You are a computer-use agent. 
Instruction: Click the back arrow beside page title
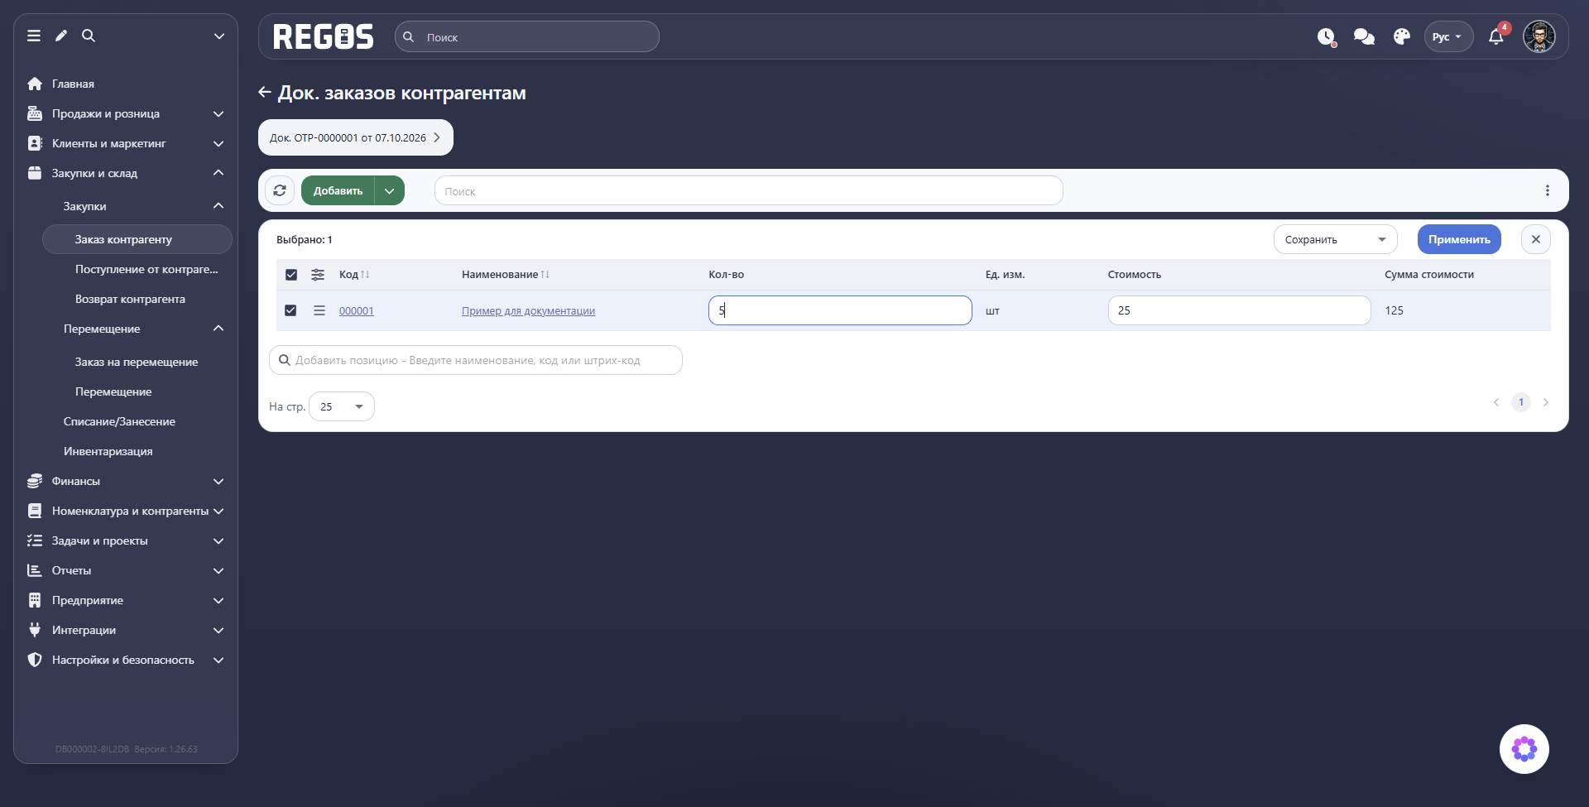265,93
